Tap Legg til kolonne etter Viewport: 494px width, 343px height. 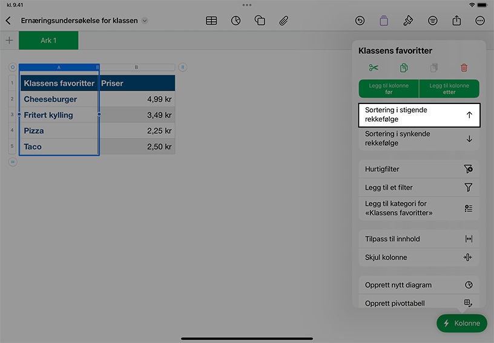pyautogui.click(x=449, y=89)
